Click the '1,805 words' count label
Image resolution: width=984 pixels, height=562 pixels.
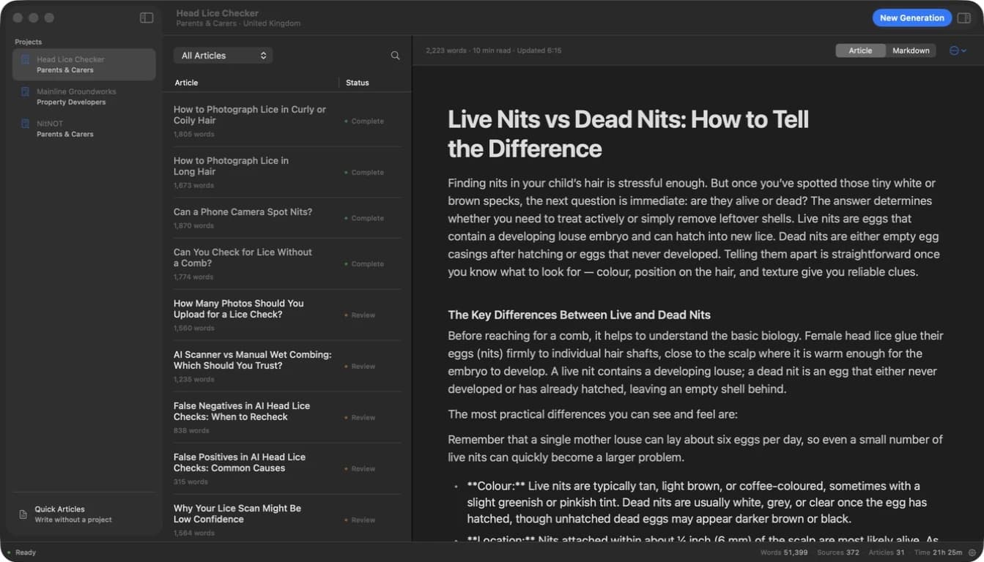[x=194, y=135]
